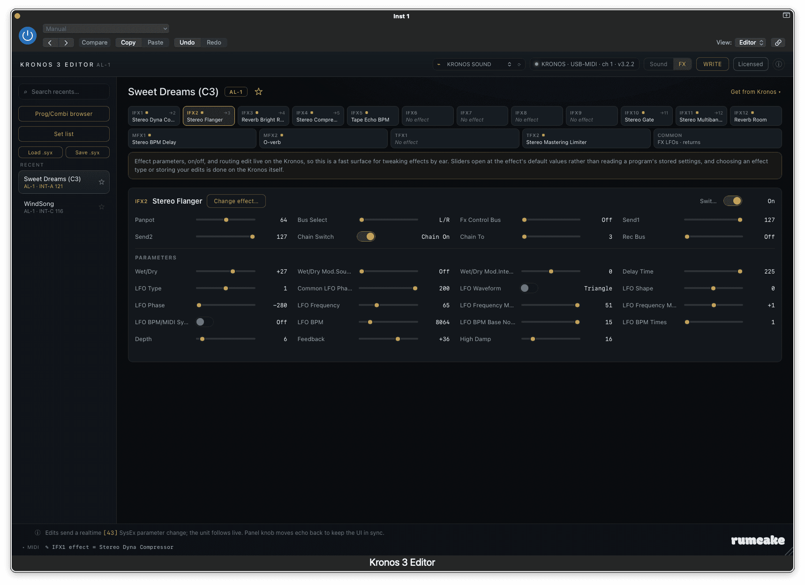805x585 pixels.
Task: Click Load .syx button
Action: pyautogui.click(x=40, y=152)
